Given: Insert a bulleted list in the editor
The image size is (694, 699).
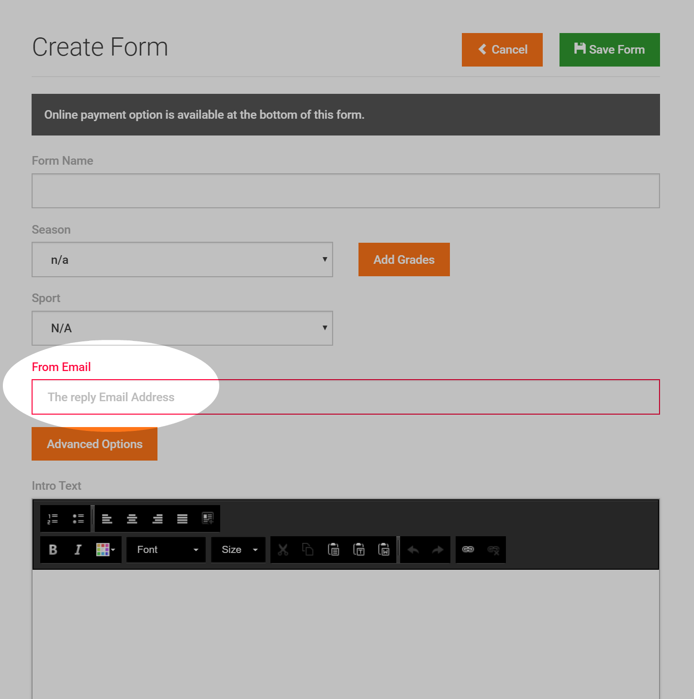Looking at the screenshot, I should [78, 519].
